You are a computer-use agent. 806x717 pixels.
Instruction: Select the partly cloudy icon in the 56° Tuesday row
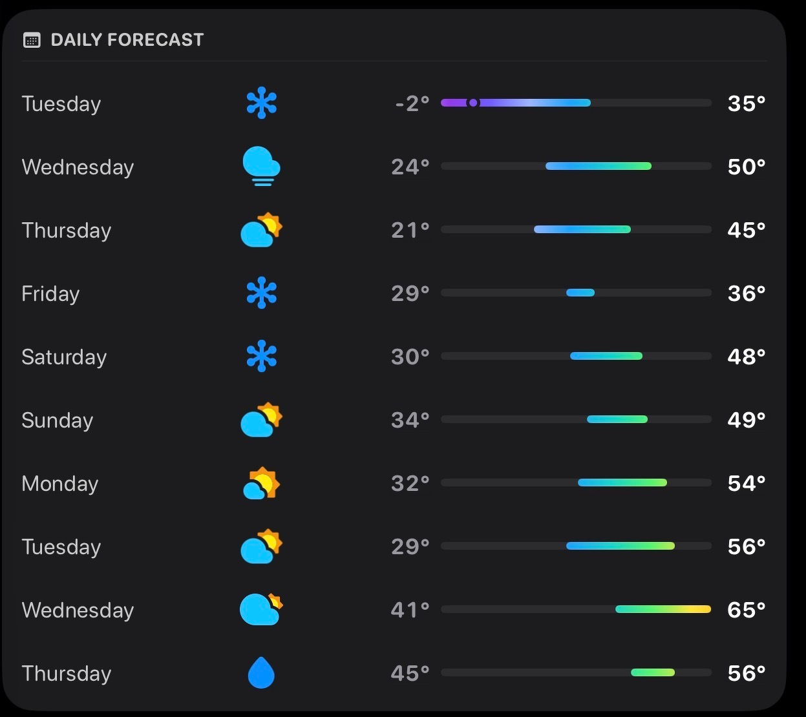[x=261, y=546]
